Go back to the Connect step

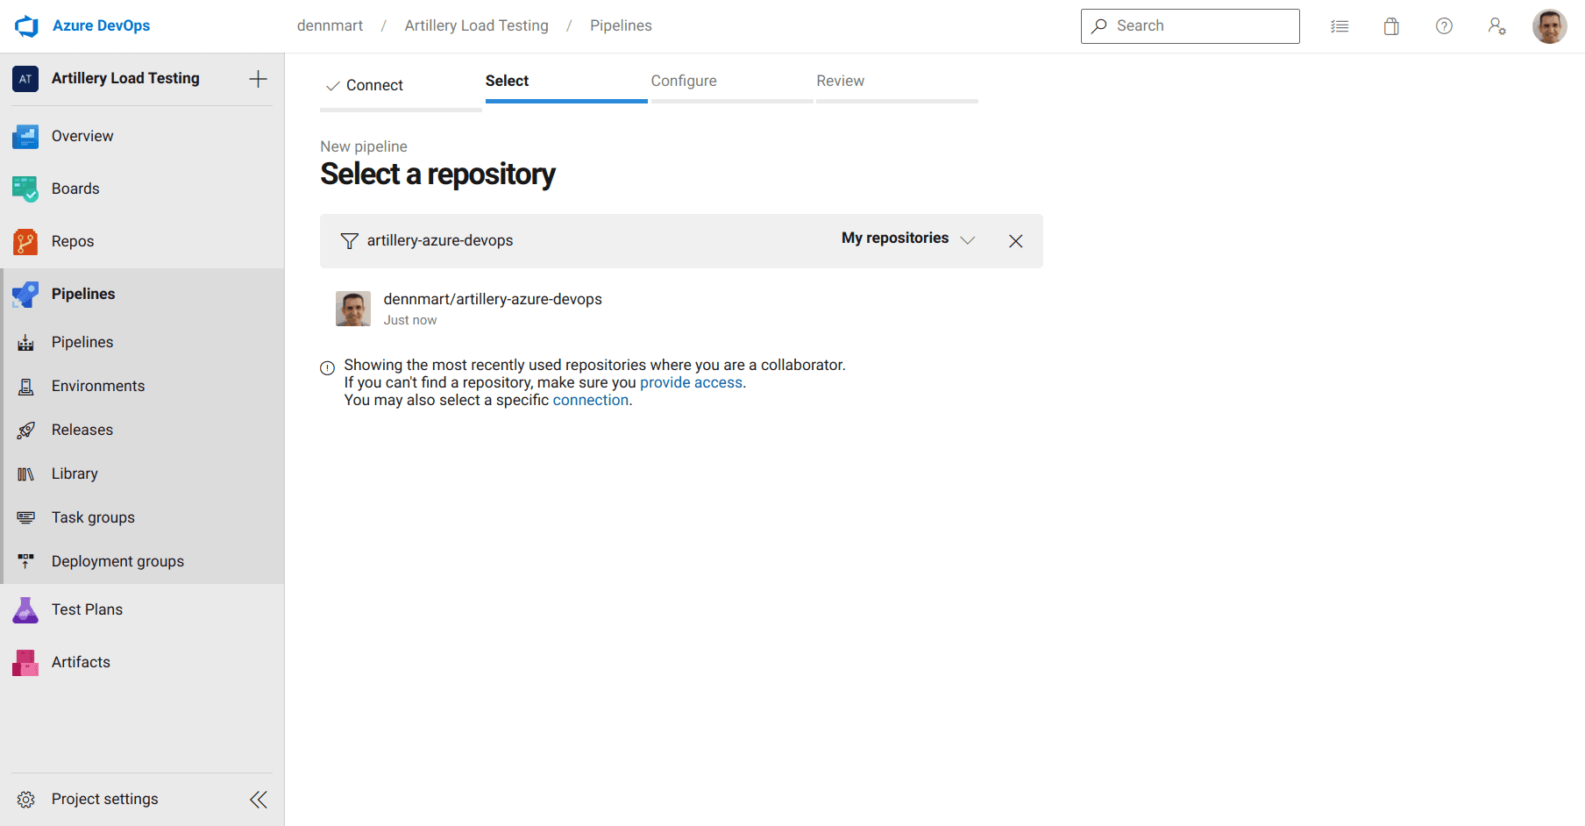click(374, 85)
